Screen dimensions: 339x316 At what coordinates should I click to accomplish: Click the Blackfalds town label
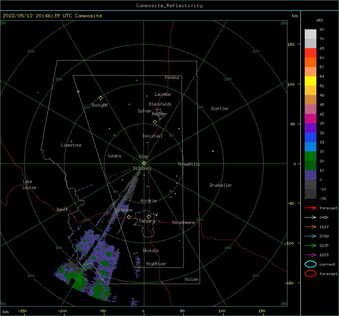click(160, 104)
